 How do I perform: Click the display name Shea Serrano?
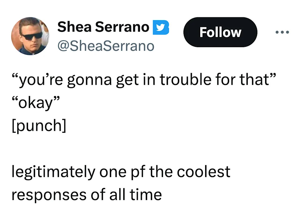(x=103, y=27)
